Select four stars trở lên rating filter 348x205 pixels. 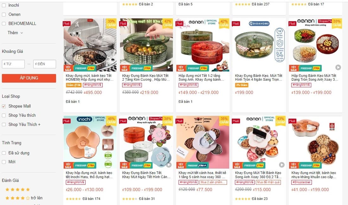coord(24,198)
